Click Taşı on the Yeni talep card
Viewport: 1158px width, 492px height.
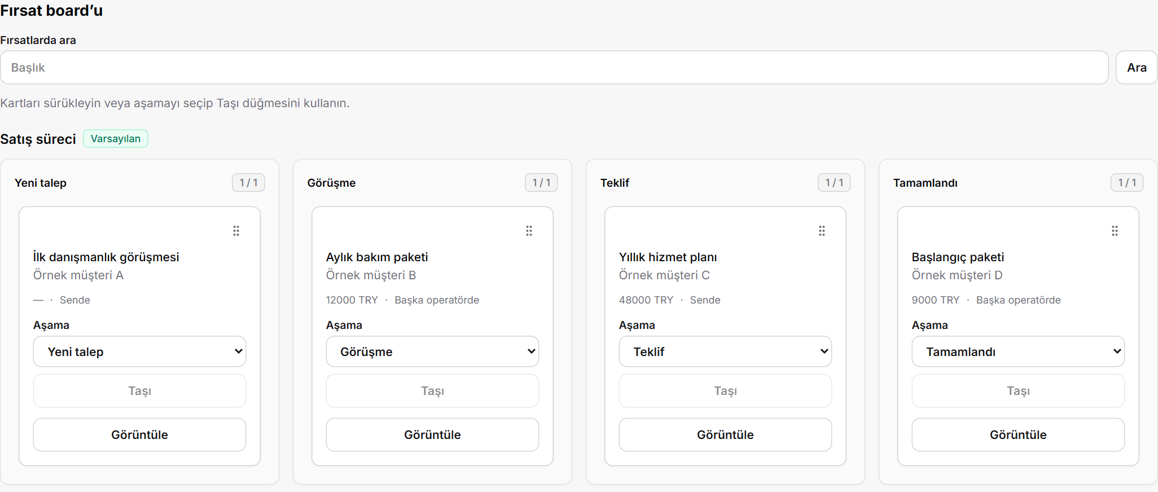(139, 391)
